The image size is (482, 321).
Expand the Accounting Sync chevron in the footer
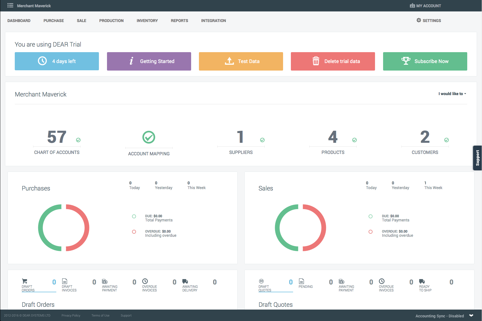(471, 315)
